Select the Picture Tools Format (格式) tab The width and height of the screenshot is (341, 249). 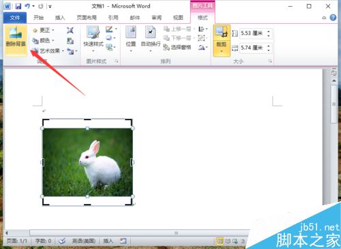[x=203, y=18]
